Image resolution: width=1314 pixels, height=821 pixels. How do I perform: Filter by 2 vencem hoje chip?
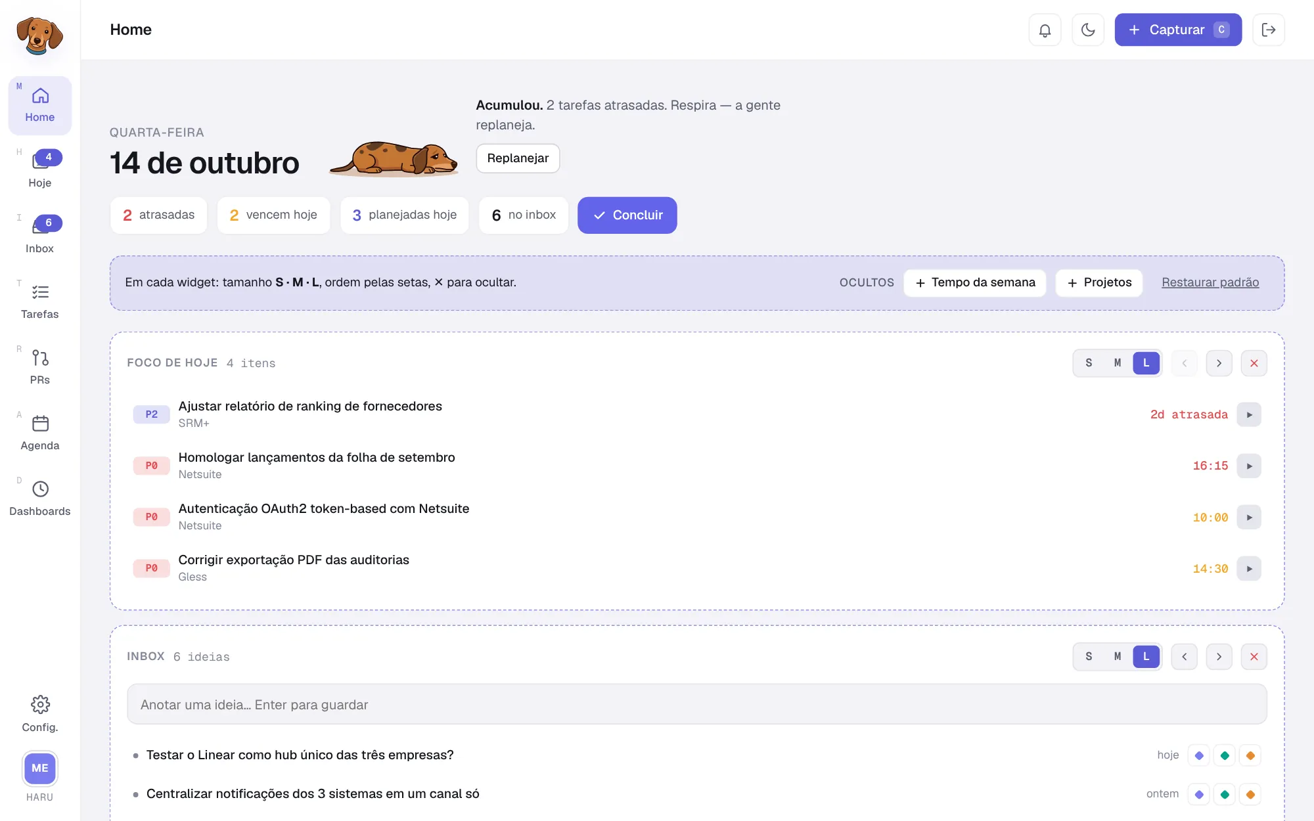273,215
